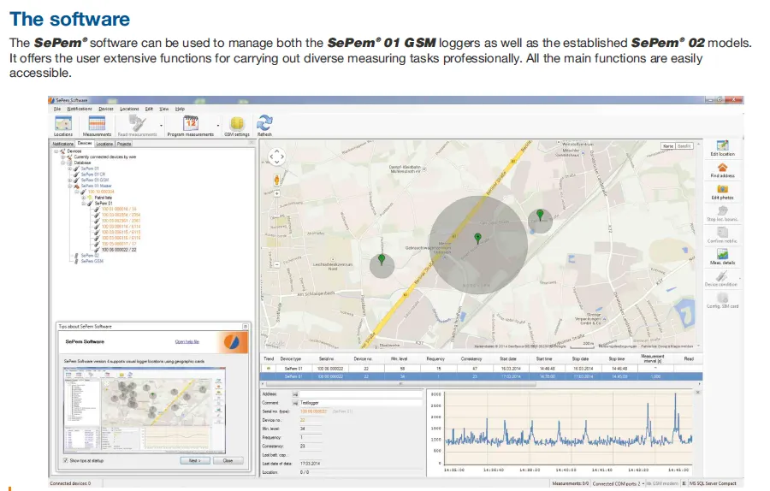Viewport: 770px width, 491px height.
Task: Collapse the Database tree node
Action: pyautogui.click(x=62, y=163)
